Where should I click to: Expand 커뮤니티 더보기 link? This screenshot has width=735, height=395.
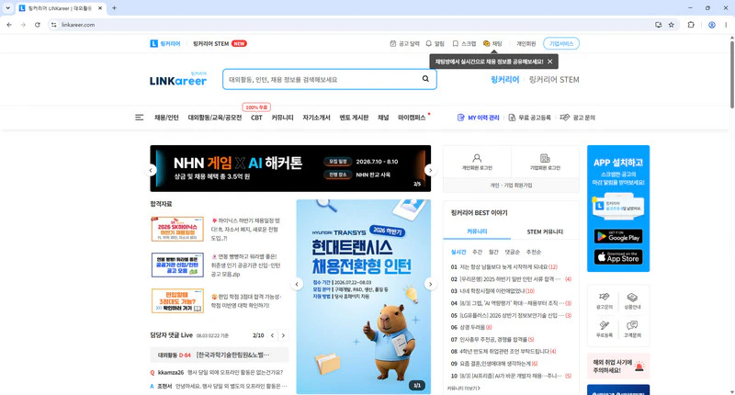[464, 388]
